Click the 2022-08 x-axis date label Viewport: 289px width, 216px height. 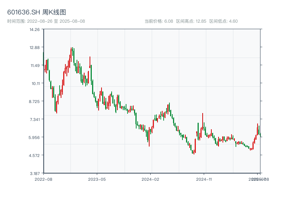(43, 179)
